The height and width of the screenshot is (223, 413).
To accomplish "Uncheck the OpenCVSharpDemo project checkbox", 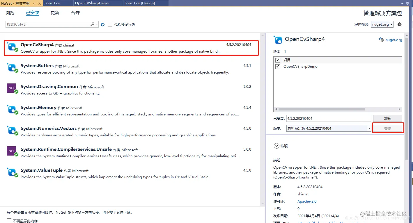I will (x=278, y=66).
